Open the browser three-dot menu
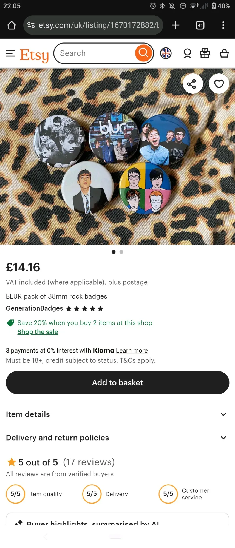 point(223,25)
